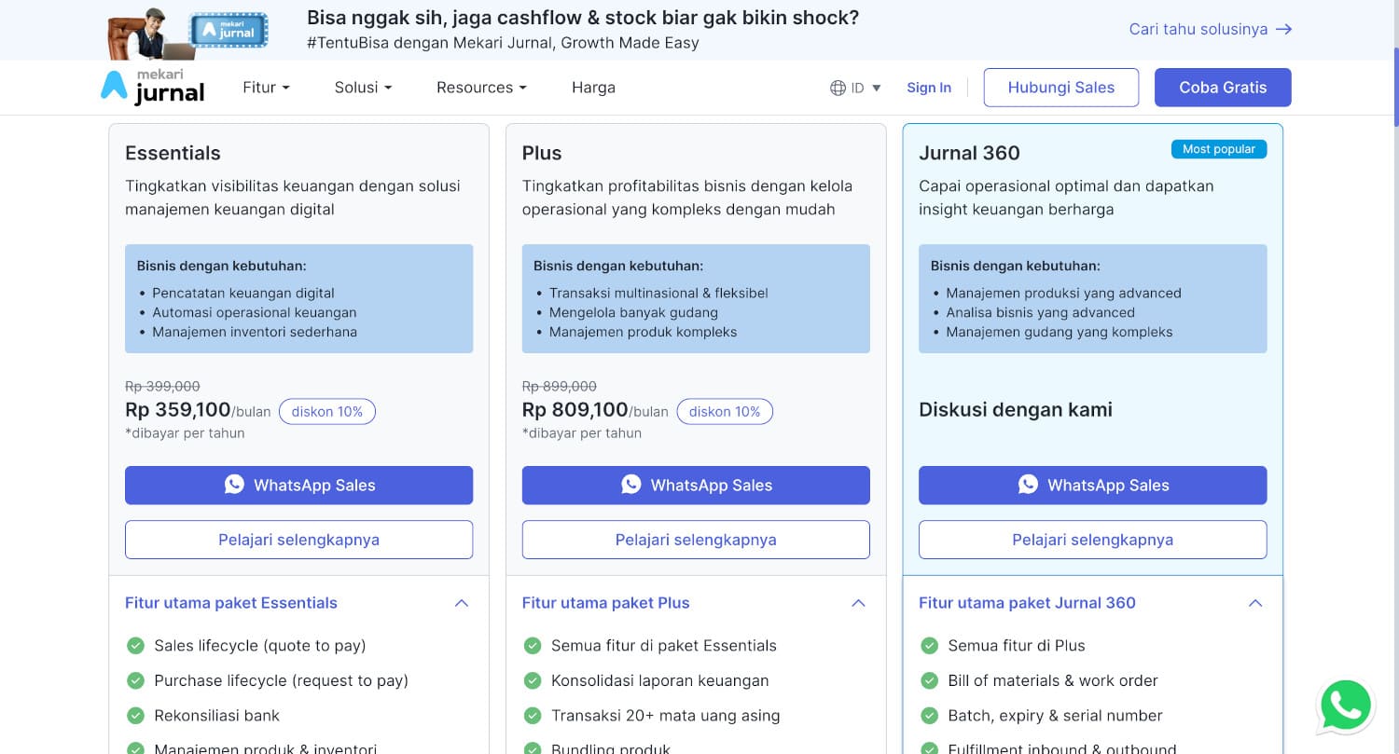
Task: Click Pelajari selengkapnya under Jurnal 360
Action: [1092, 540]
